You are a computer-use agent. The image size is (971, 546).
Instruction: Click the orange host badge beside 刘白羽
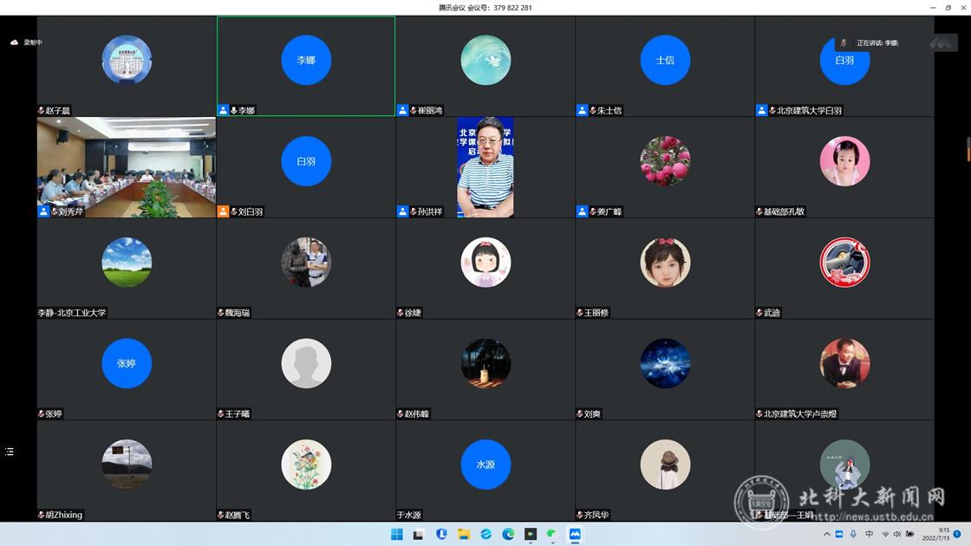(x=223, y=211)
